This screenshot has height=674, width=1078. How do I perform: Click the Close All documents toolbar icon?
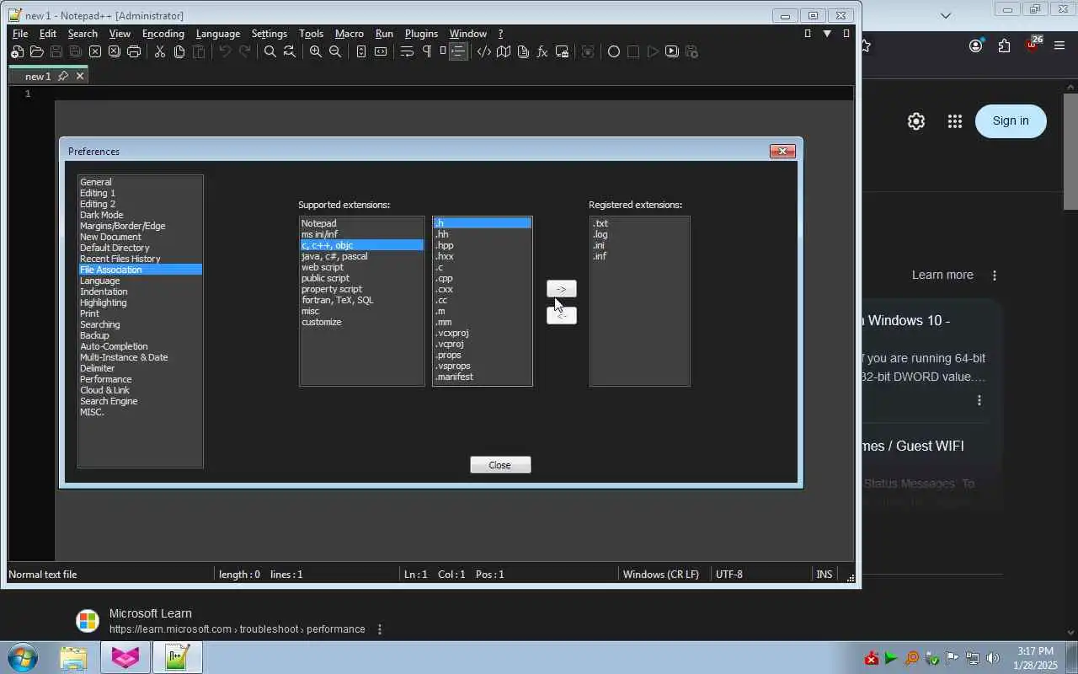[115, 51]
